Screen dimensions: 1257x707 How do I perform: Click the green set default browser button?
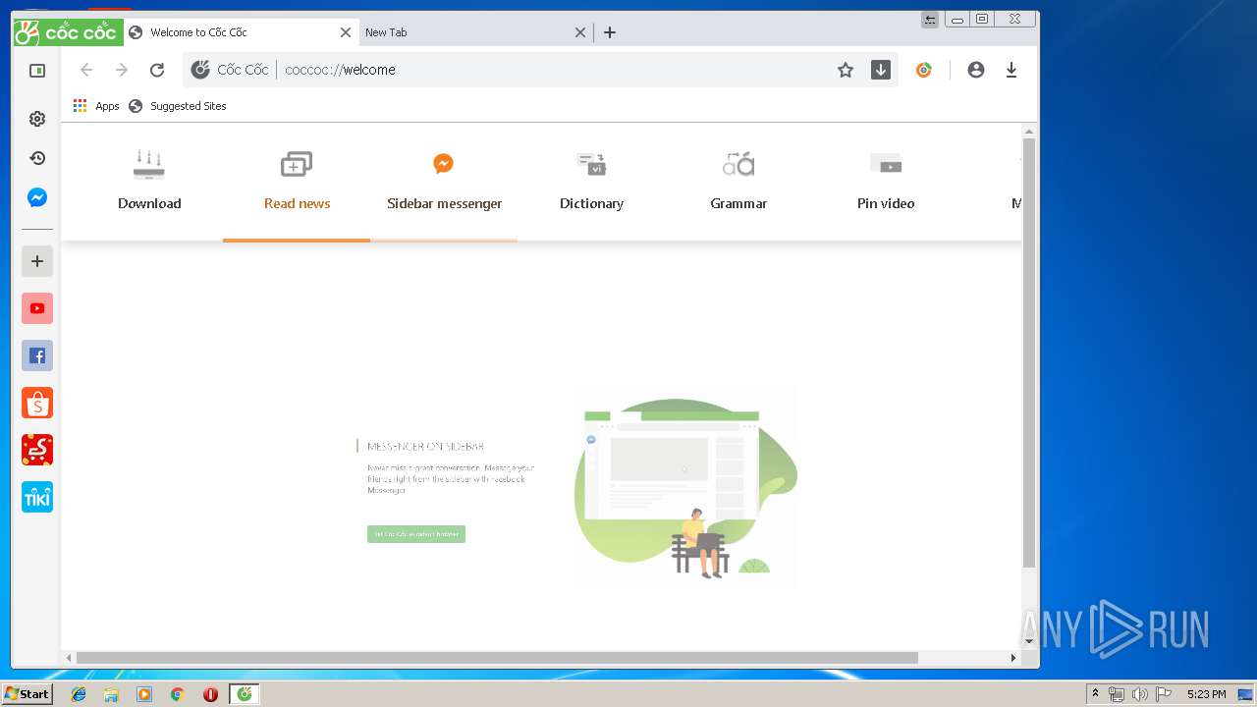(x=416, y=534)
